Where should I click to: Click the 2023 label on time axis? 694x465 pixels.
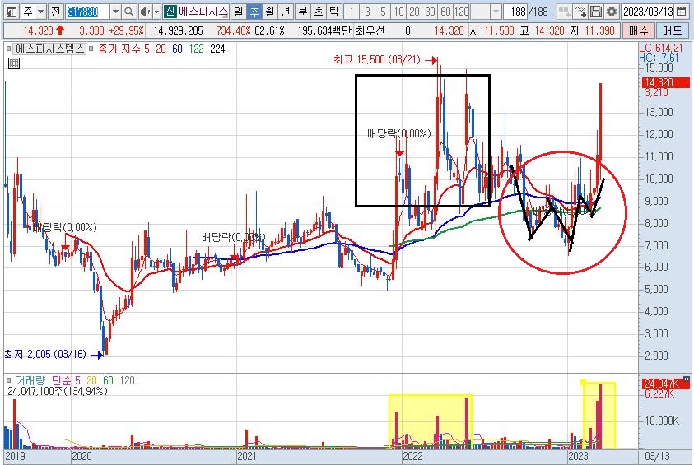coord(578,456)
